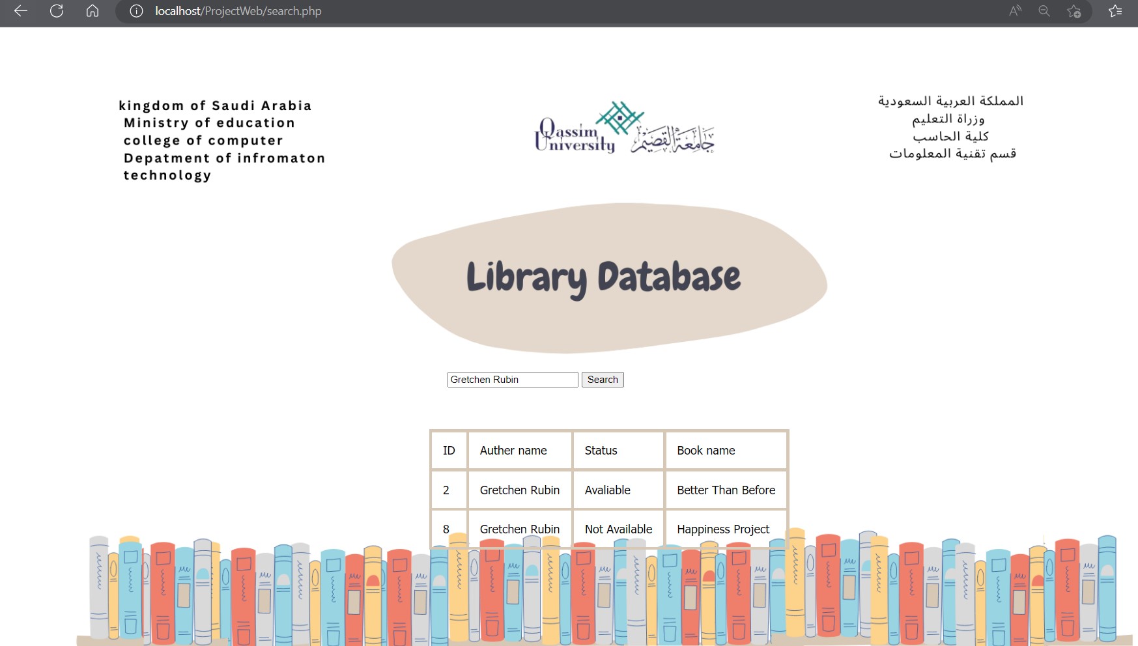Add this page to favorites
The height and width of the screenshot is (646, 1138).
pyautogui.click(x=1074, y=11)
